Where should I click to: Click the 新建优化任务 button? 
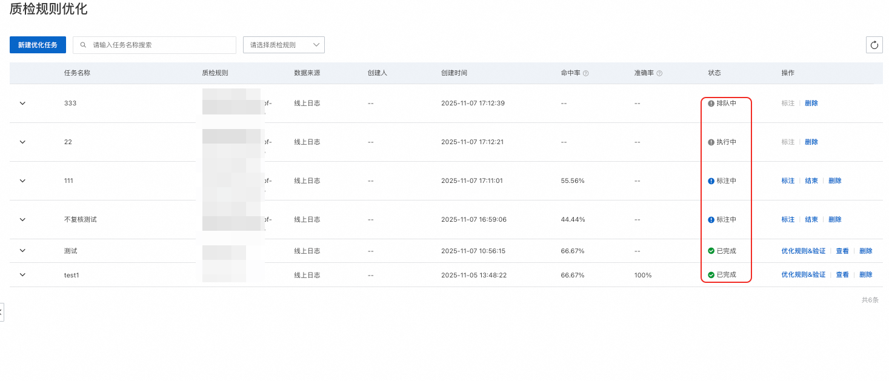coord(38,45)
